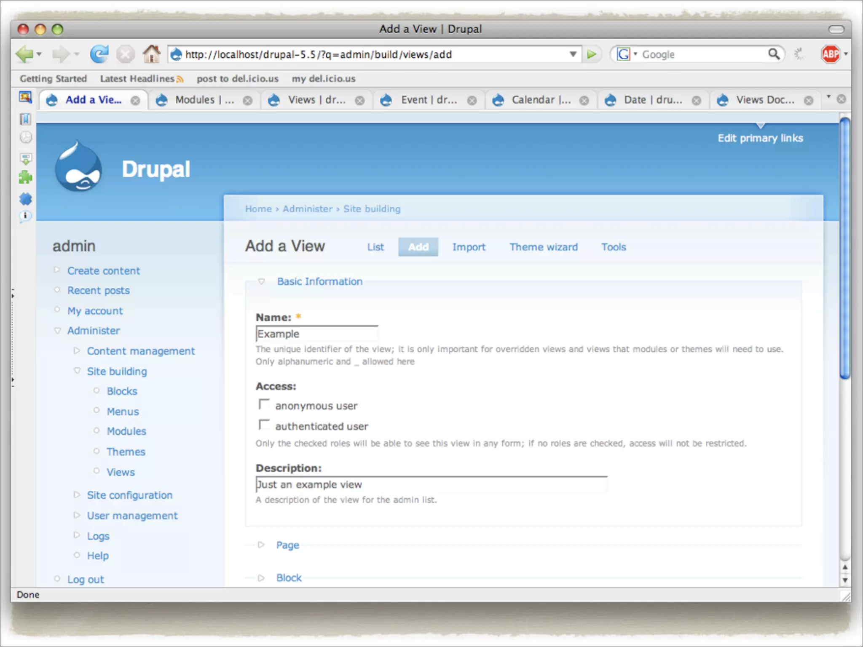Open the Getting Started bookmark
The width and height of the screenshot is (863, 647).
coord(53,79)
